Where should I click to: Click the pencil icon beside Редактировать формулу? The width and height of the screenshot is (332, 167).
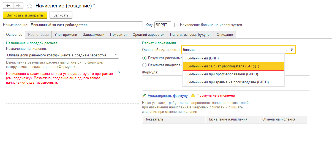(144, 95)
